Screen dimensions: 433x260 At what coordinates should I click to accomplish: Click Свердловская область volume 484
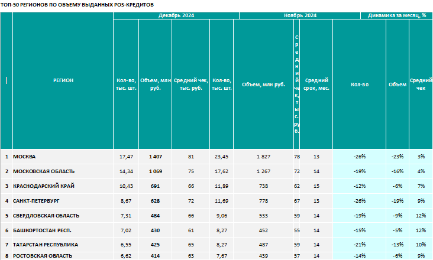(155, 216)
